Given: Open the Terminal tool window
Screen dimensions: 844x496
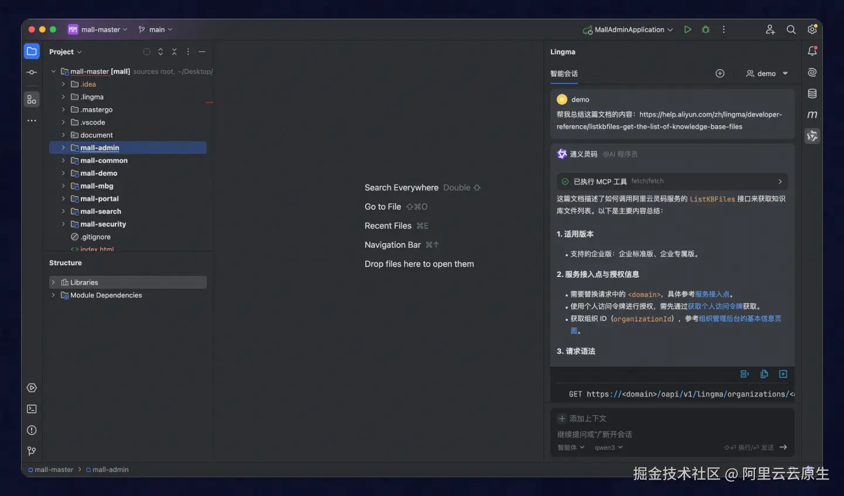Looking at the screenshot, I should [x=32, y=409].
